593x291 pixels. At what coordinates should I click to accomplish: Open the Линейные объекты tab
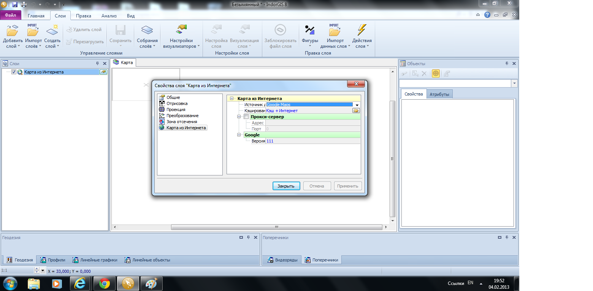[x=147, y=260]
